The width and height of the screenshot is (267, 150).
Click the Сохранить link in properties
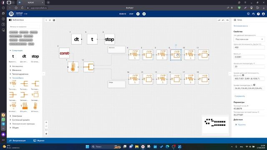[x=240, y=96]
